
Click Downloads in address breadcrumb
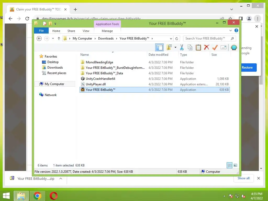[x=106, y=38]
